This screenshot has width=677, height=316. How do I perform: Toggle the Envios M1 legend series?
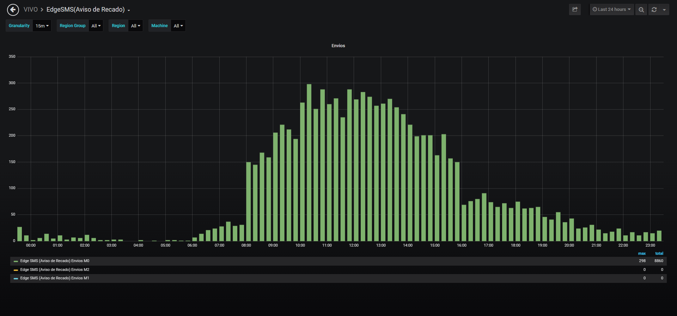[55, 278]
